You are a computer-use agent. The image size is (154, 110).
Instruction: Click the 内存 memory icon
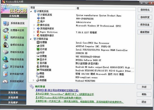coord(38,53)
